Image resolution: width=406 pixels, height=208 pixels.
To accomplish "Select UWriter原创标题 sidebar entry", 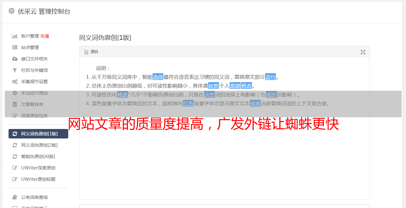I will point(38,179).
